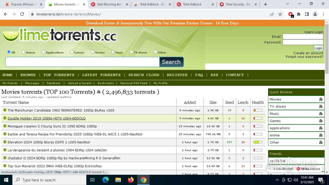Screen dimensions: 329x185
Task: Open the Personal RSS Feed submenu link
Action: tap(134, 83)
